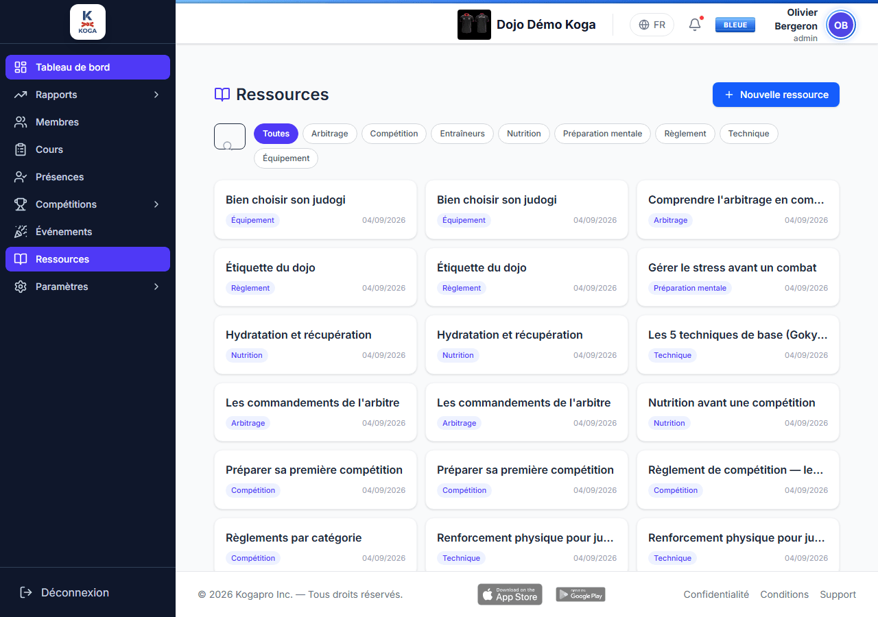
Task: Log out using the Déconnexion icon
Action: [26, 592]
